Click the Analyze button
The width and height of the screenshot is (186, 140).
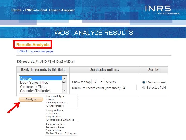(x=31, y=99)
